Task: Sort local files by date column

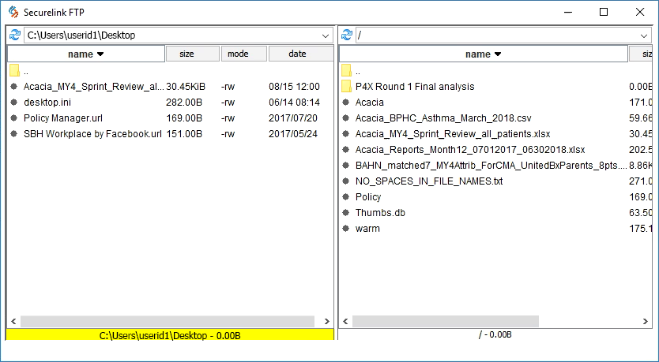Action: [x=299, y=54]
